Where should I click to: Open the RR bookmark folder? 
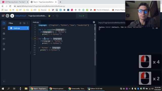[x=12, y=10]
